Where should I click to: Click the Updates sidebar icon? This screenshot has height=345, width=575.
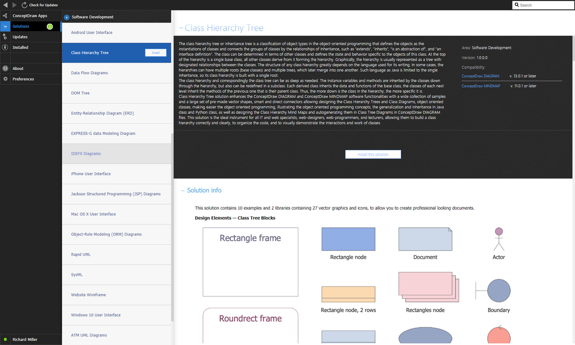[x=4, y=37]
